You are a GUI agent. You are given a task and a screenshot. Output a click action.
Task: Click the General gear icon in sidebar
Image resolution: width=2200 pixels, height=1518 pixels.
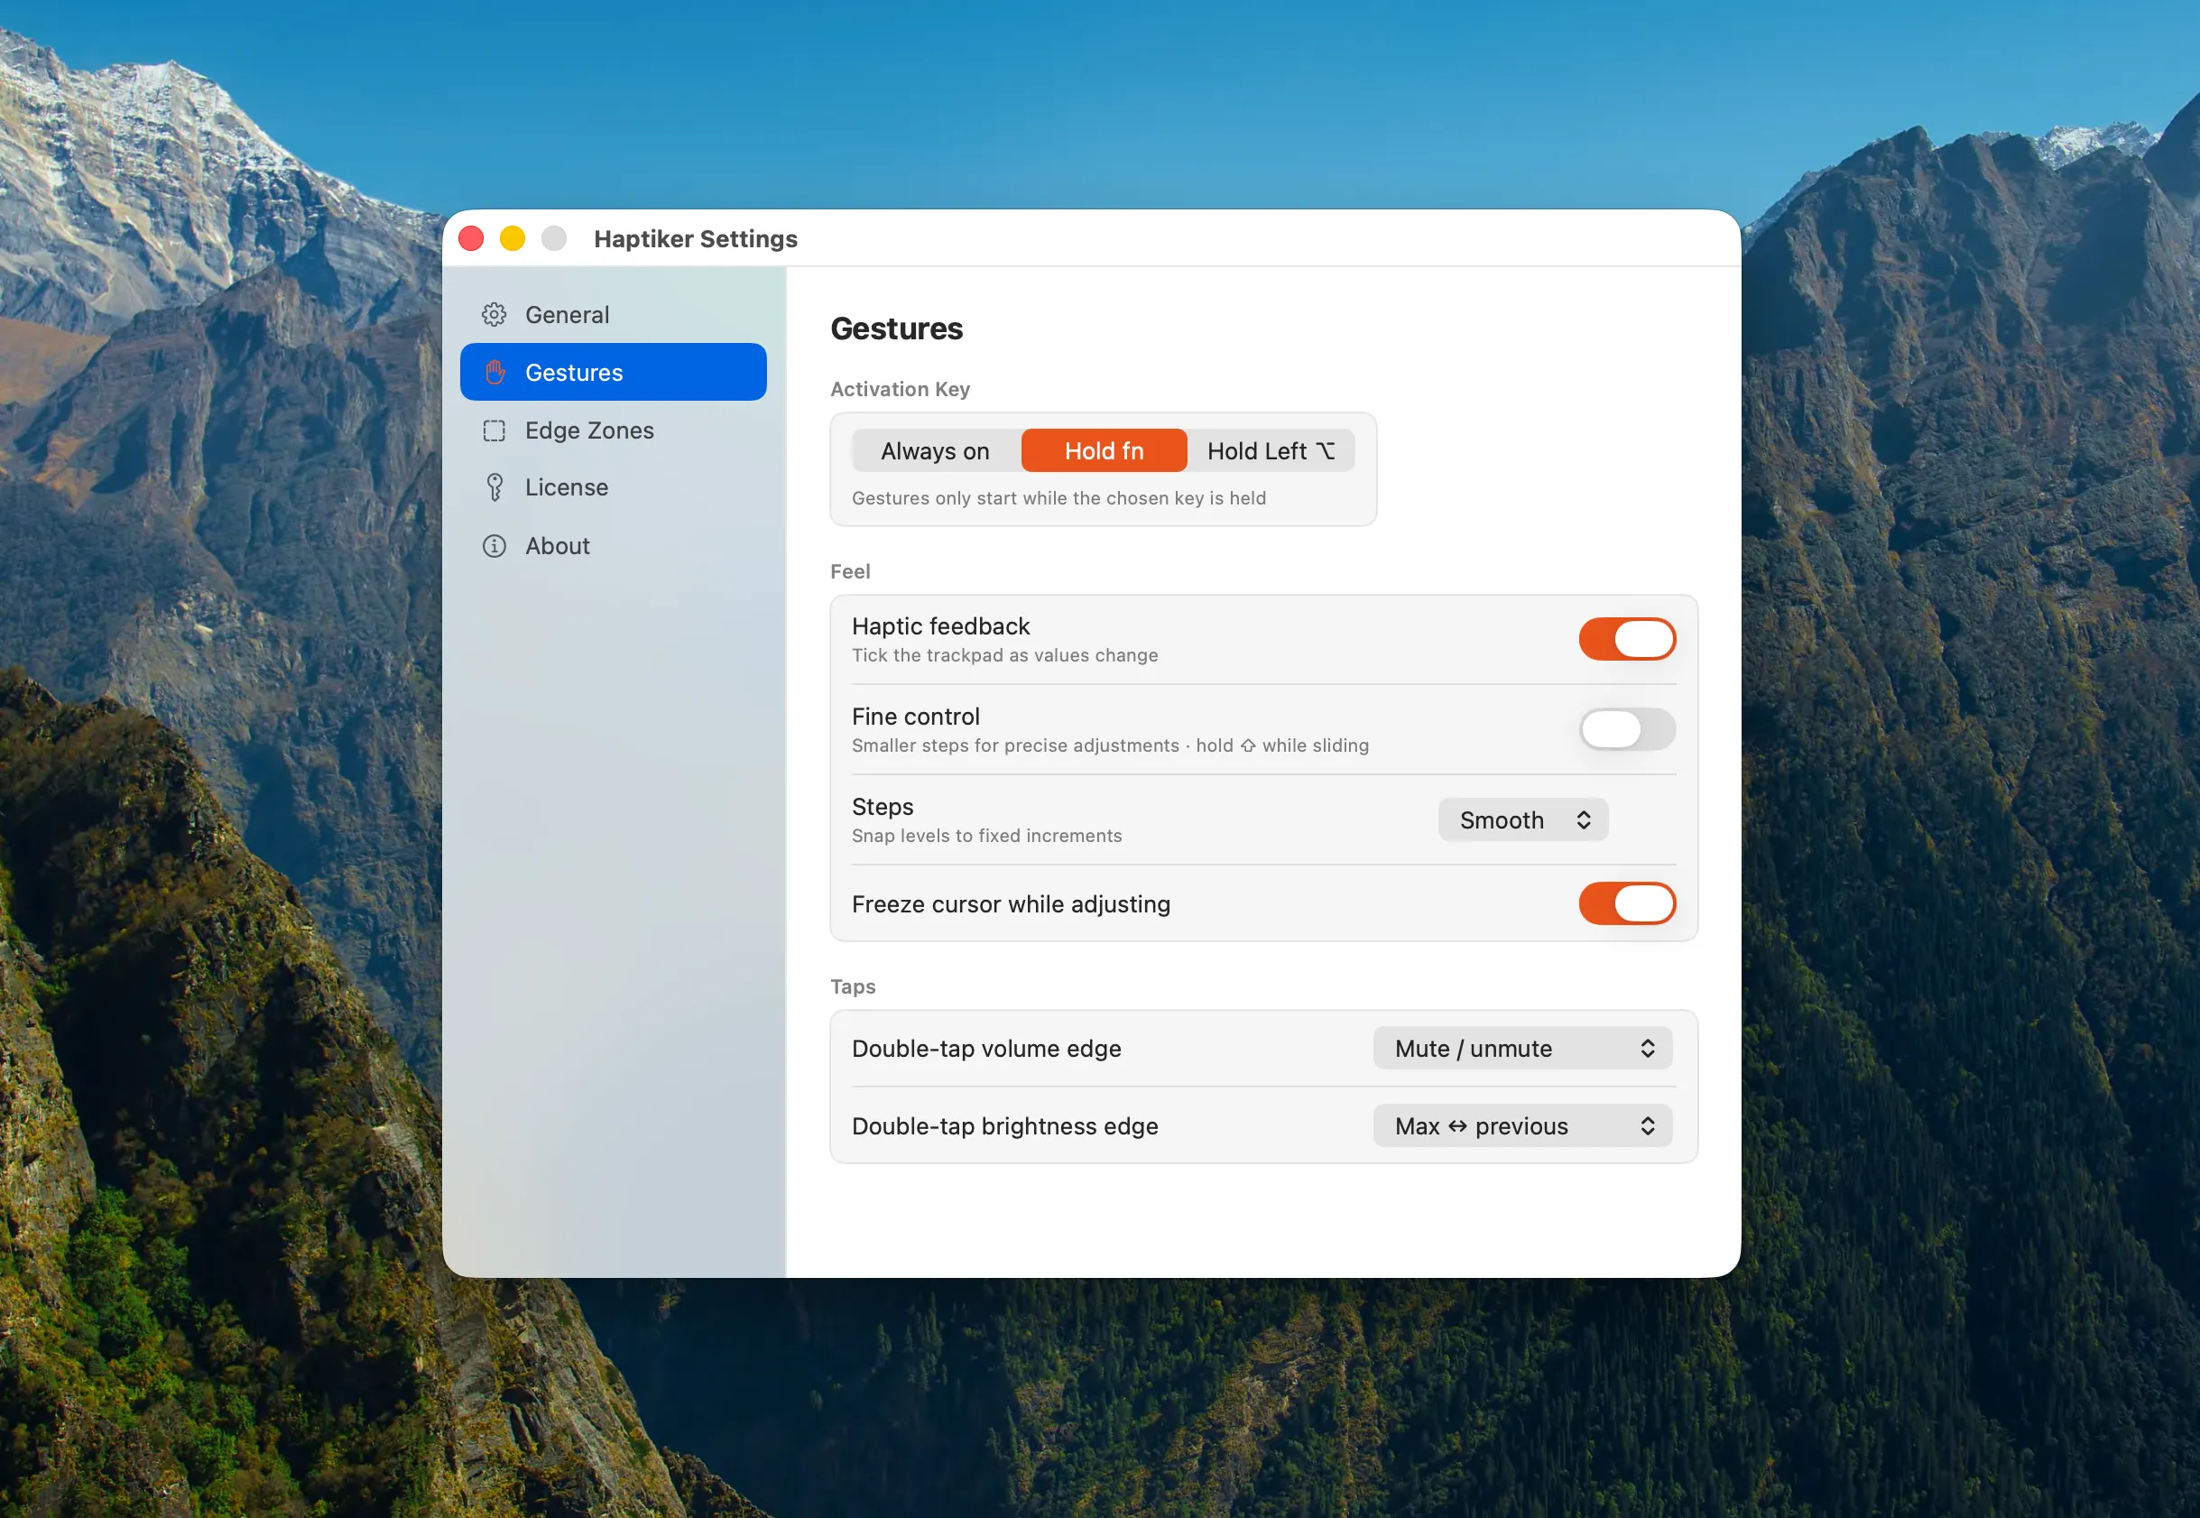click(x=494, y=315)
